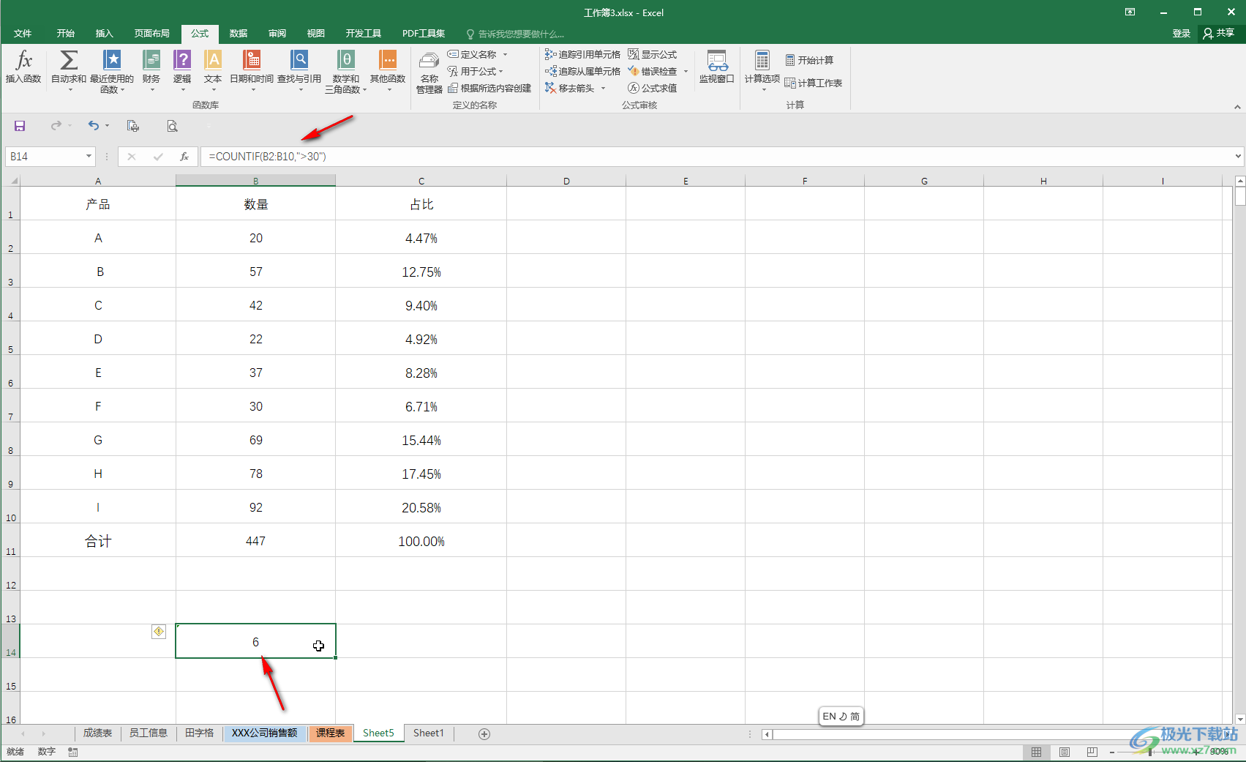Save the workbook with the save icon
1246x762 pixels.
(x=20, y=126)
